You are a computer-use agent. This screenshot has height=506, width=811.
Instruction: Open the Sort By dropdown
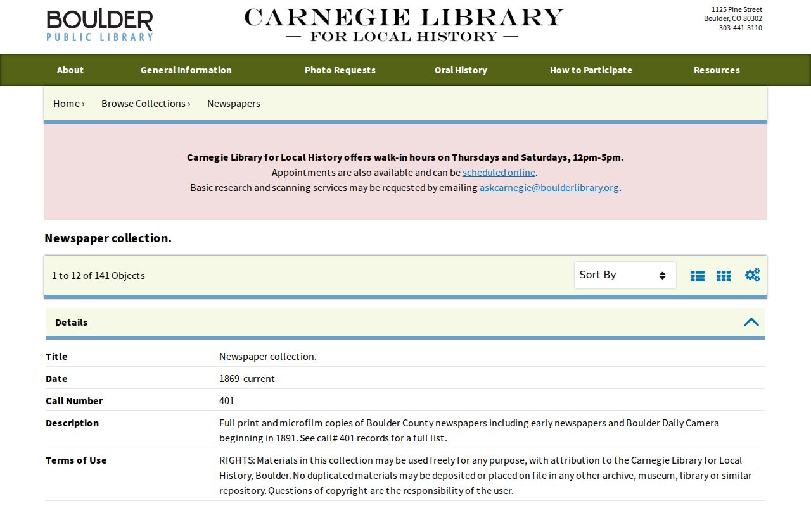tap(625, 275)
